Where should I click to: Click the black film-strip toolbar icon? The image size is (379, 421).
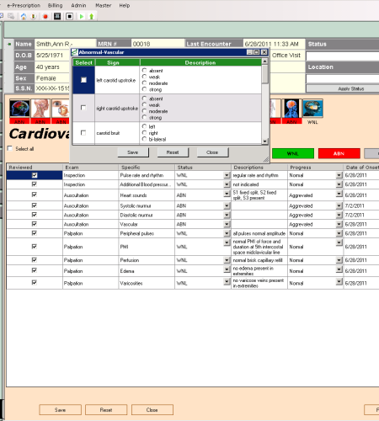coord(57,16)
